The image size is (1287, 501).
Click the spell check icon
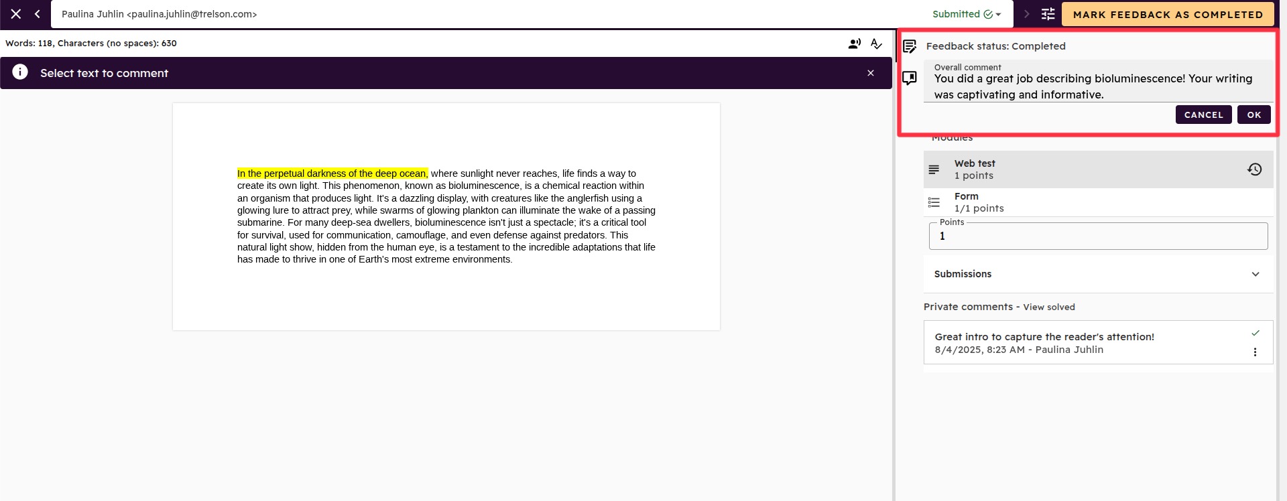pos(877,44)
